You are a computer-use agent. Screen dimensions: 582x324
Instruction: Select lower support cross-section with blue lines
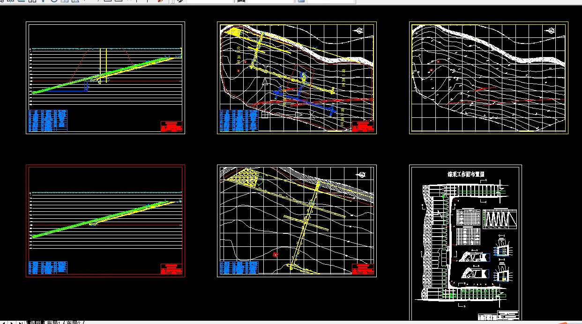502,274
